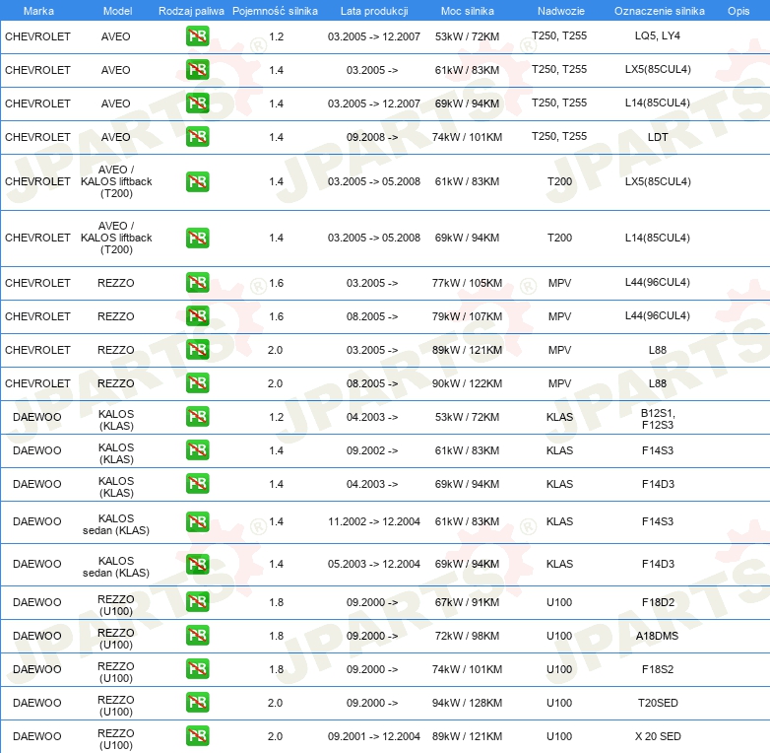
Task: Select engine code cell 'LDT'
Action: [x=658, y=137]
